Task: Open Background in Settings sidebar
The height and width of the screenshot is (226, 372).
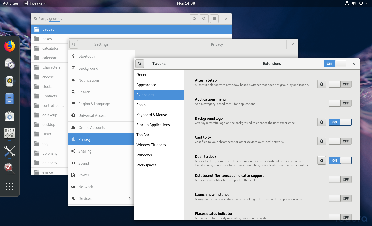Action: tap(101, 68)
